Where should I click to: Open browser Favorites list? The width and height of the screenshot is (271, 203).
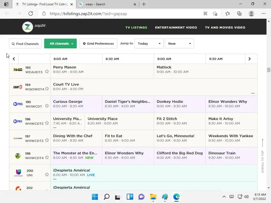point(228,13)
